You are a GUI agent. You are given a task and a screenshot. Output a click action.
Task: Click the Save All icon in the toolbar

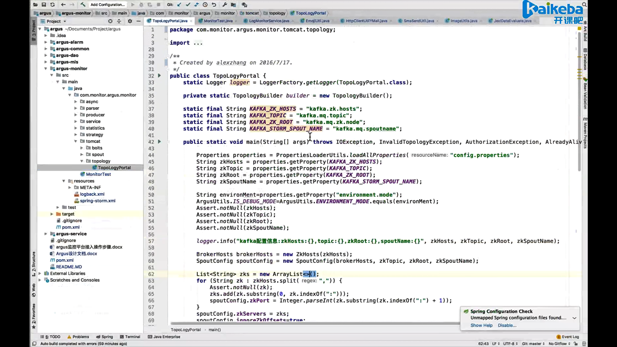click(44, 4)
